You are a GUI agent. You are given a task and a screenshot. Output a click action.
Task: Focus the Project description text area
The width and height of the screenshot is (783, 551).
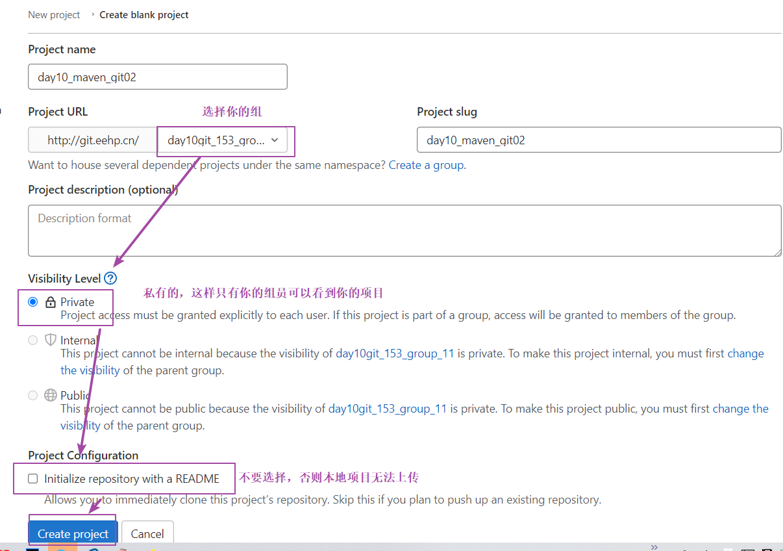point(404,231)
